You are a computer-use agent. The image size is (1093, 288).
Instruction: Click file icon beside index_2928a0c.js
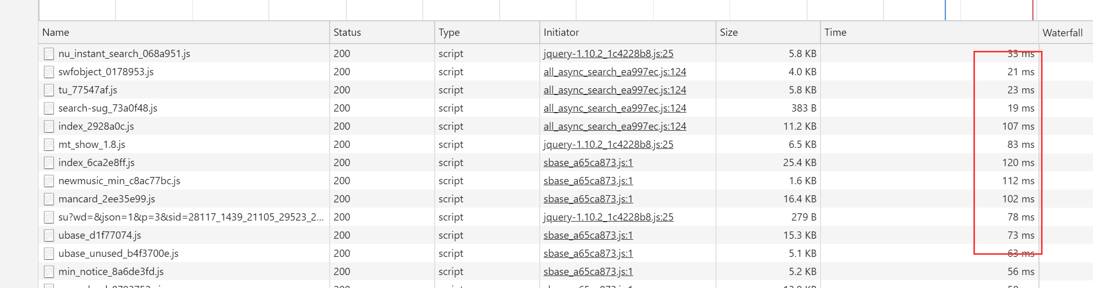(49, 126)
